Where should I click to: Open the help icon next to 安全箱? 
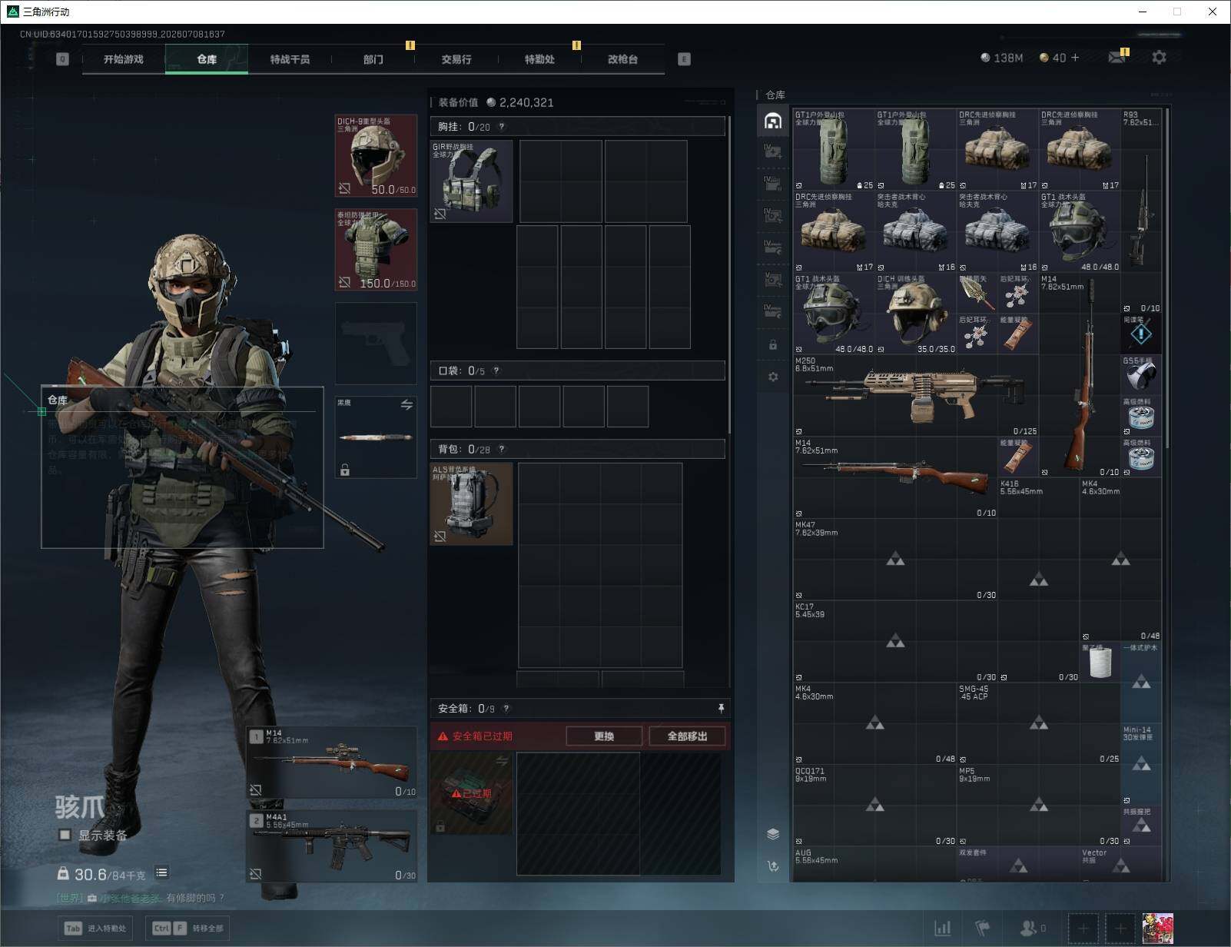click(x=506, y=709)
